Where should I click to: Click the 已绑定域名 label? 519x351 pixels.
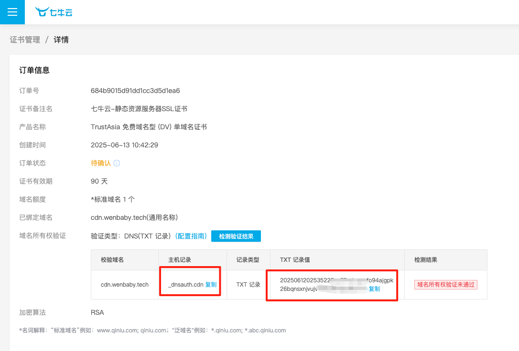point(36,217)
